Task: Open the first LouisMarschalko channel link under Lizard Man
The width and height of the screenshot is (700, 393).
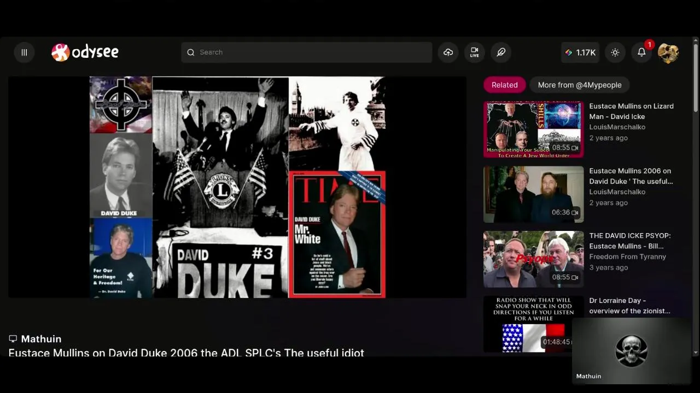Action: pos(617,127)
